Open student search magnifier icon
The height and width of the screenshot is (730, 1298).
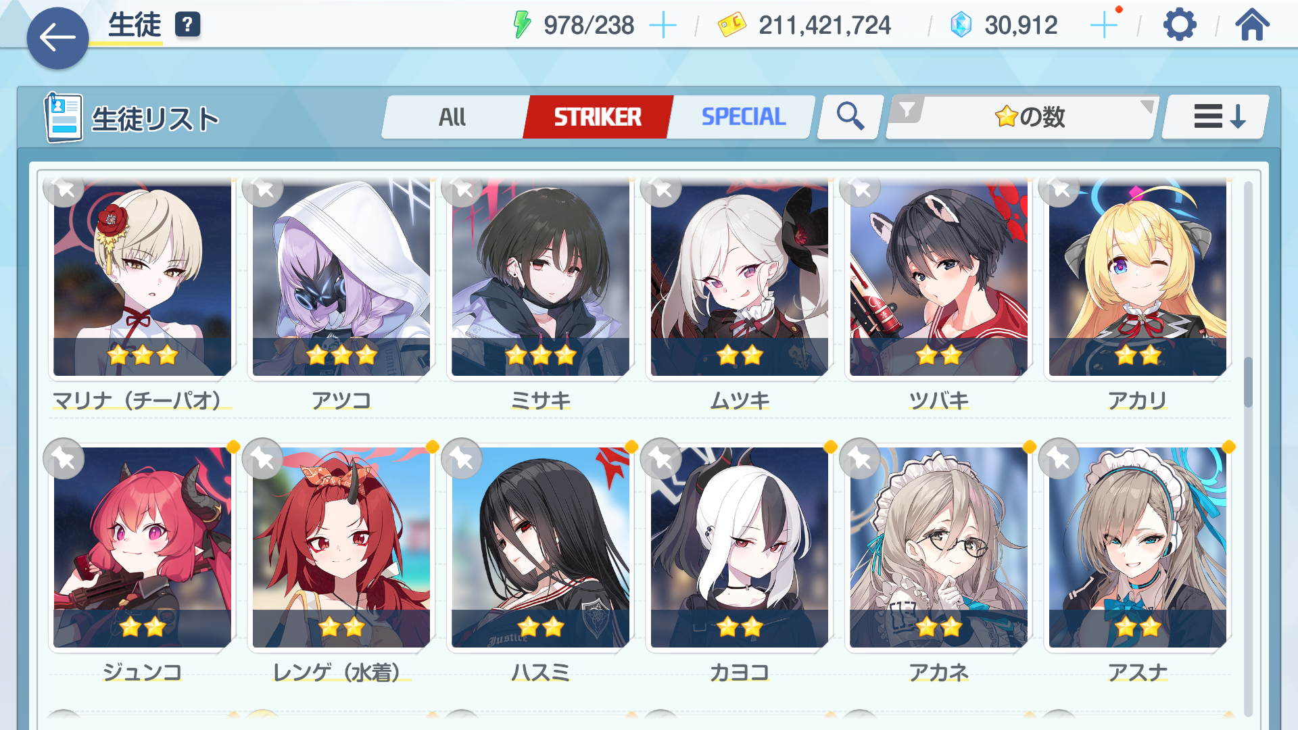point(850,117)
